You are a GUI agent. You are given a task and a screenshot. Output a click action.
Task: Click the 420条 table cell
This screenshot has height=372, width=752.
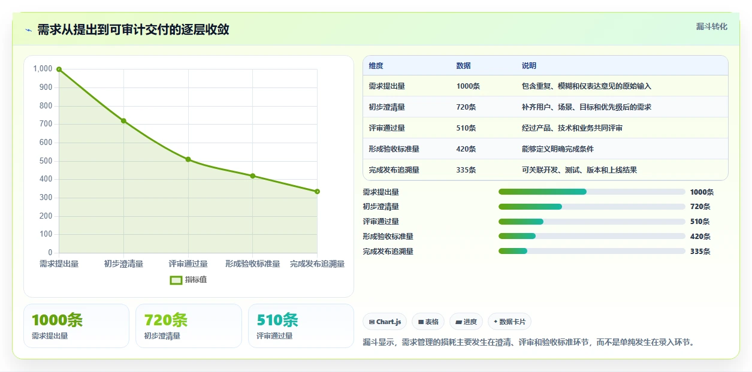(466, 149)
